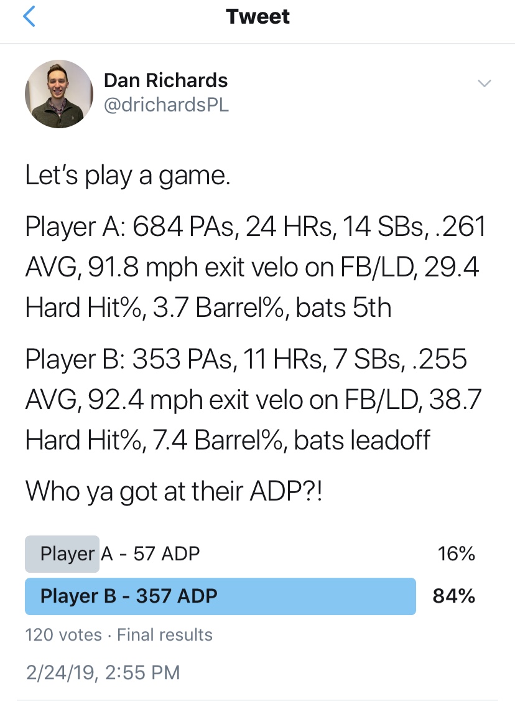The width and height of the screenshot is (515, 701).
Task: Tap "3.7 Barrel%" in Player A's stats
Action: 221,308
